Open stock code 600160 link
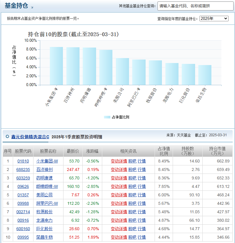Screen dimensions: 235x243 23,229
